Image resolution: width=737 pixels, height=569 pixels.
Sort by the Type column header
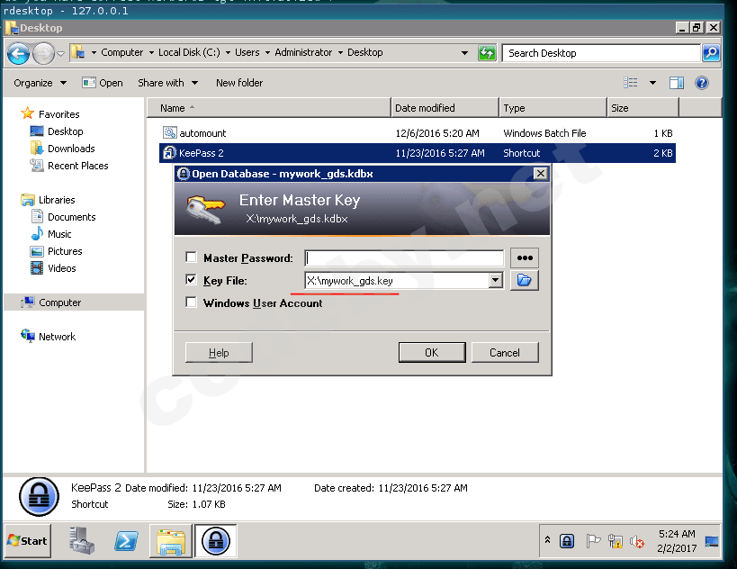553,108
